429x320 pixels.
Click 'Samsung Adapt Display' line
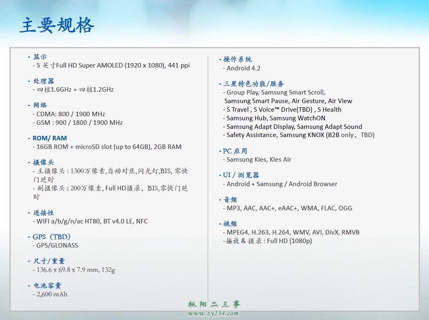pos(293,126)
